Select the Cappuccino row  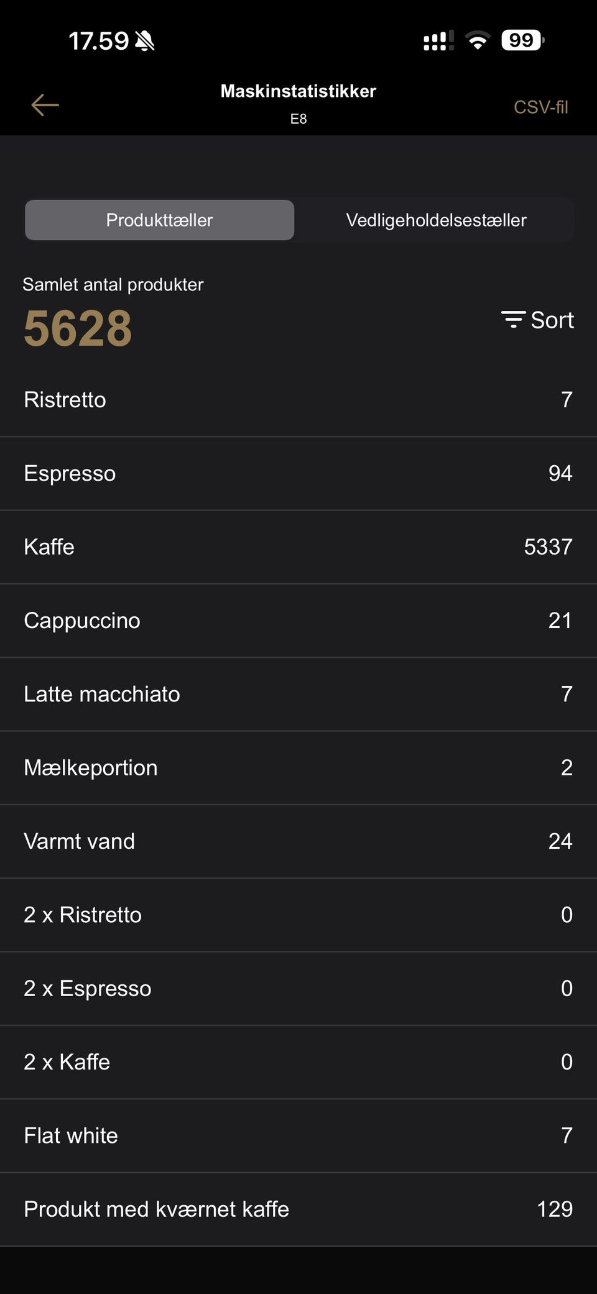tap(298, 621)
